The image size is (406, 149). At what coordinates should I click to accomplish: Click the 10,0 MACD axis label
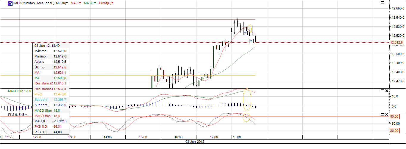coord(395,96)
